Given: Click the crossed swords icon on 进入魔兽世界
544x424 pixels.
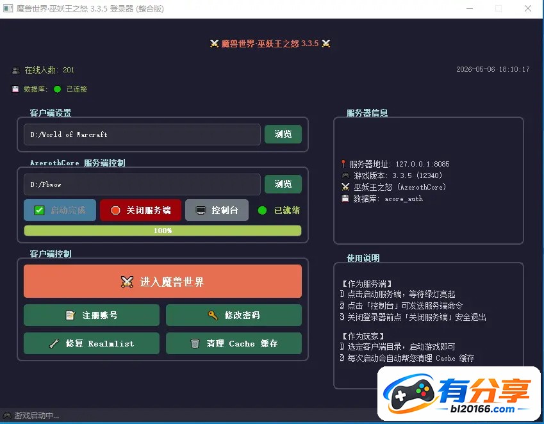Looking at the screenshot, I should [x=127, y=282].
